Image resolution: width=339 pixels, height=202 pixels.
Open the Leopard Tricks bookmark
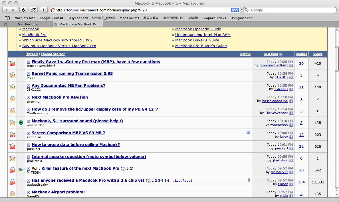pos(214,18)
